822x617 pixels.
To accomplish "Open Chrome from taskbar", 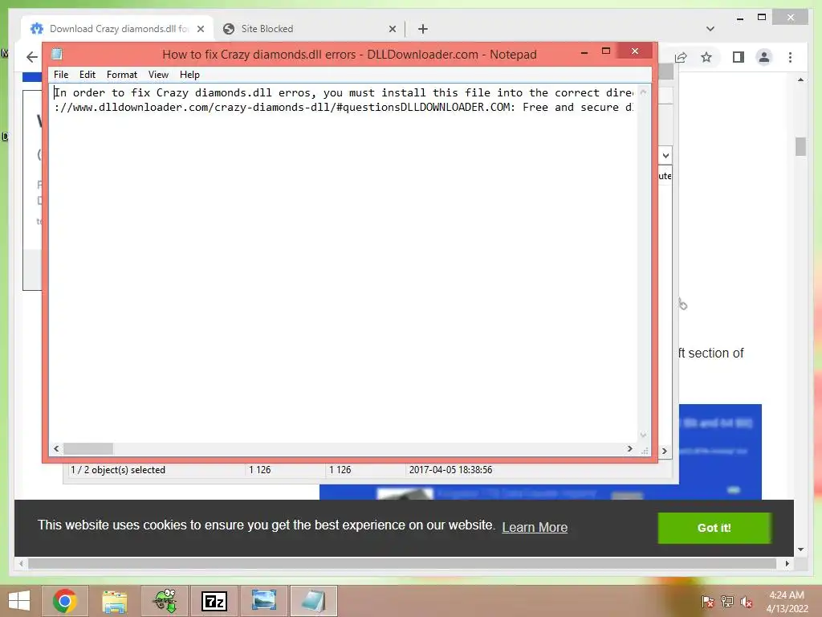I will click(64, 601).
